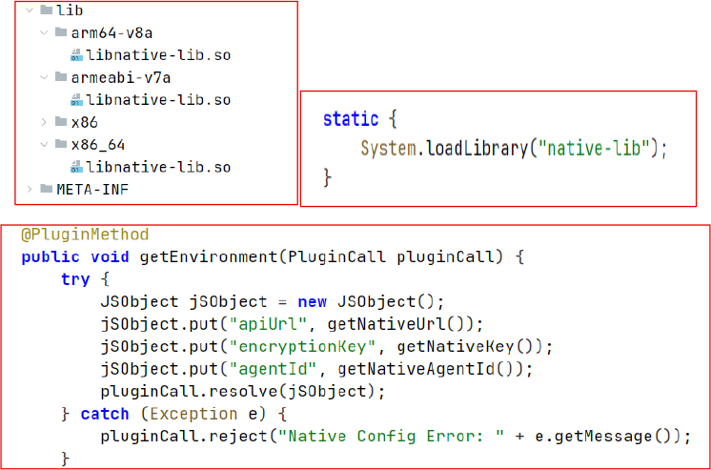Click the .so file icon under armeabi-v7a
This screenshot has height=470, width=711.
(77, 100)
